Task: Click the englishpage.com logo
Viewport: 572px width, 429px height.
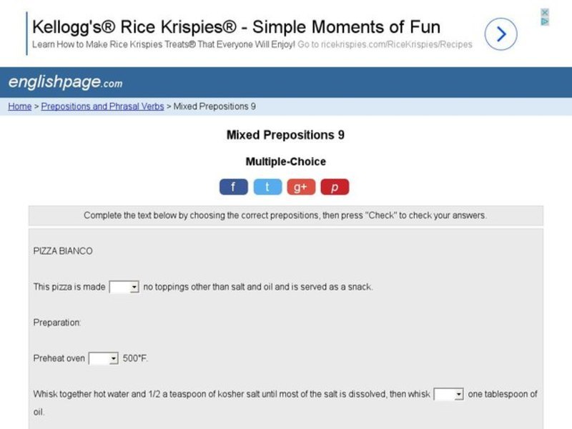Action: (x=65, y=83)
